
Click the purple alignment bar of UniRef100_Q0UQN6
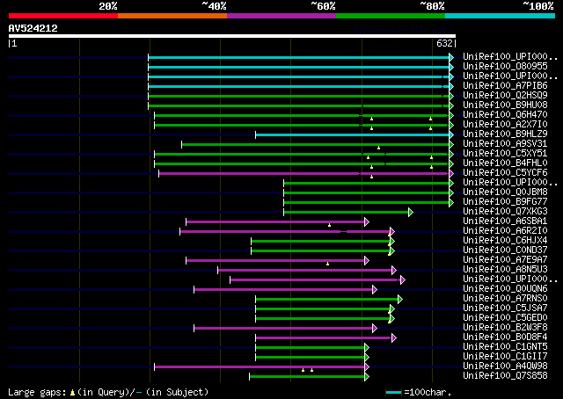283,290
